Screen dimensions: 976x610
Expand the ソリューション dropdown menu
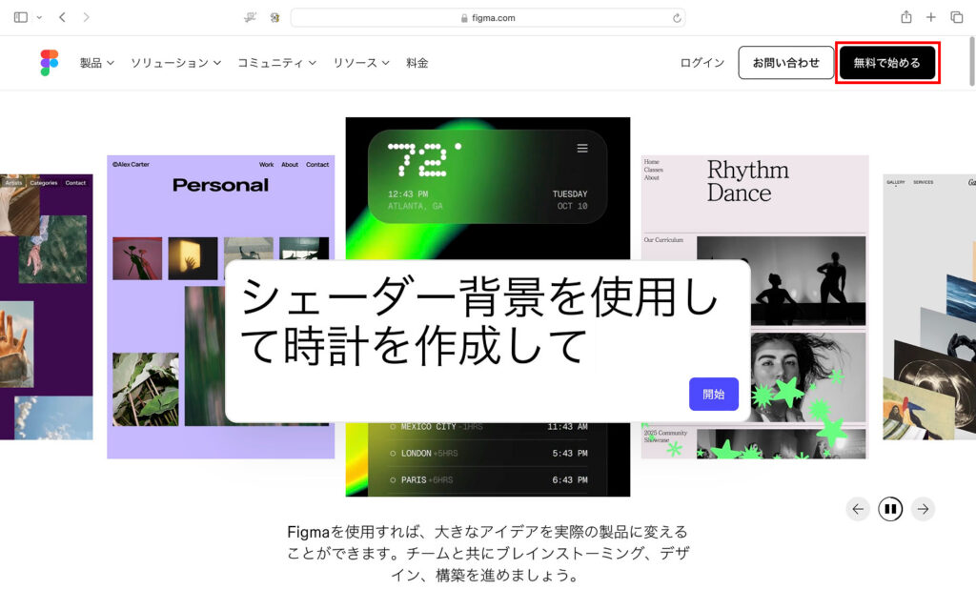pyautogui.click(x=175, y=63)
